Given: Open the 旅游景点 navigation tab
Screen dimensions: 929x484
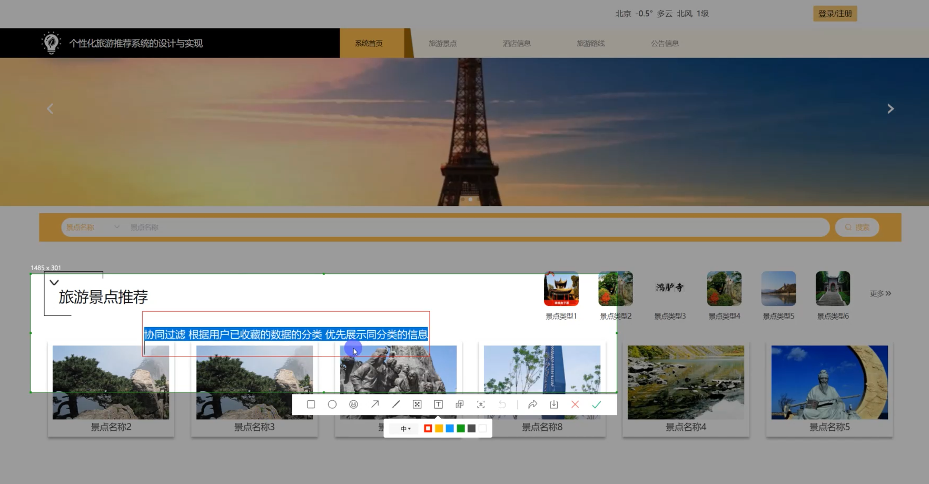Looking at the screenshot, I should point(442,43).
